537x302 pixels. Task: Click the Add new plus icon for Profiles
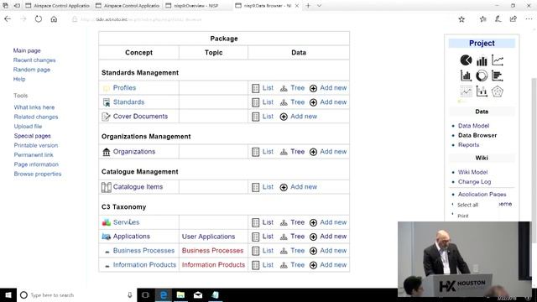coord(313,88)
